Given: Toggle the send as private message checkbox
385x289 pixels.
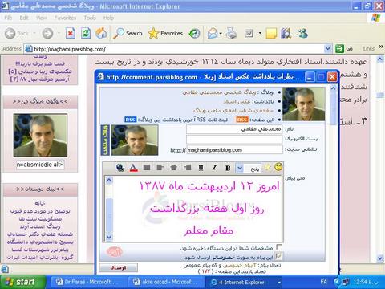Looking at the screenshot, I should pyautogui.click(x=279, y=257).
